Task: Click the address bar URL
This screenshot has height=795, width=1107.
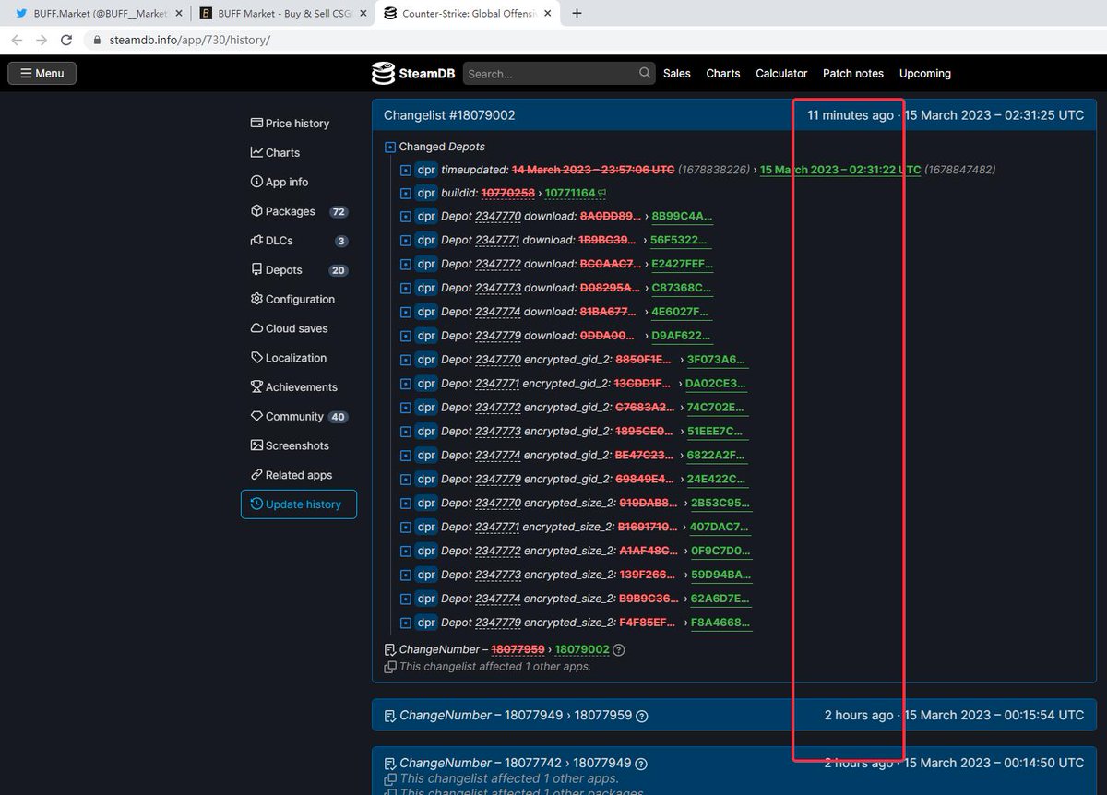Action: tap(191, 41)
